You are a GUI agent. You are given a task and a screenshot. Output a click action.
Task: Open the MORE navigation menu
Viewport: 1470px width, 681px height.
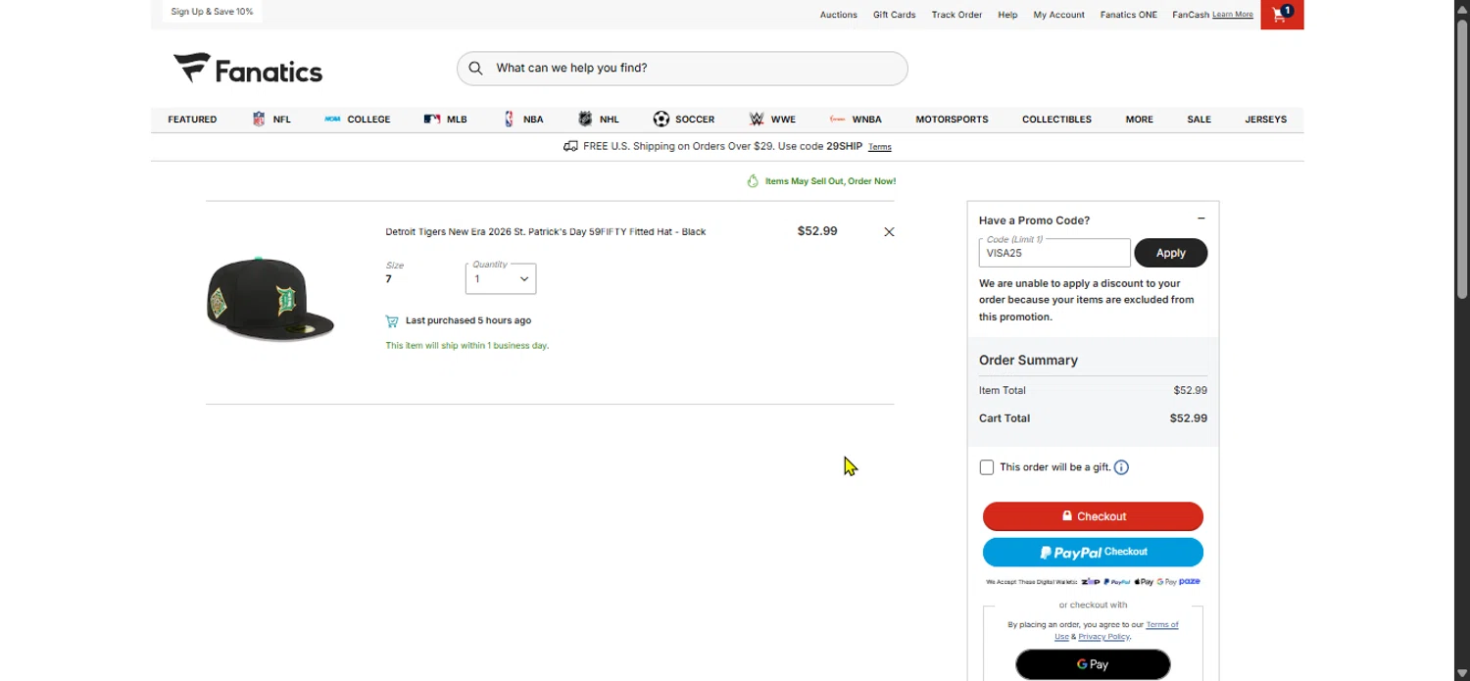coord(1139,120)
